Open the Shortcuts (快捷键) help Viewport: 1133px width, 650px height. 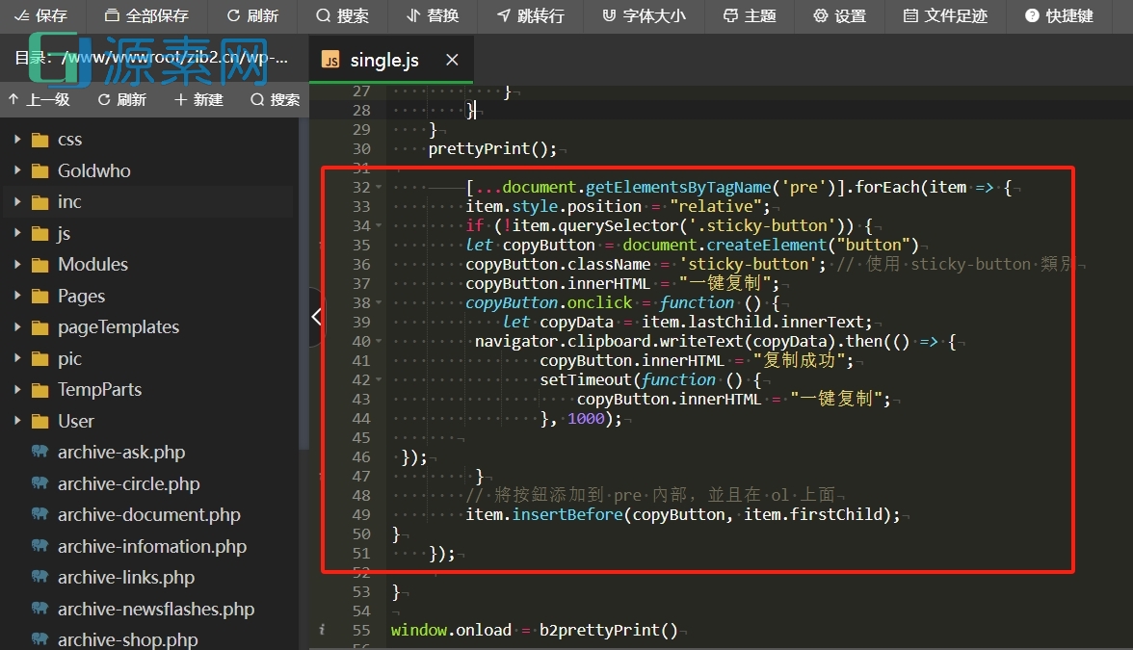click(1059, 16)
